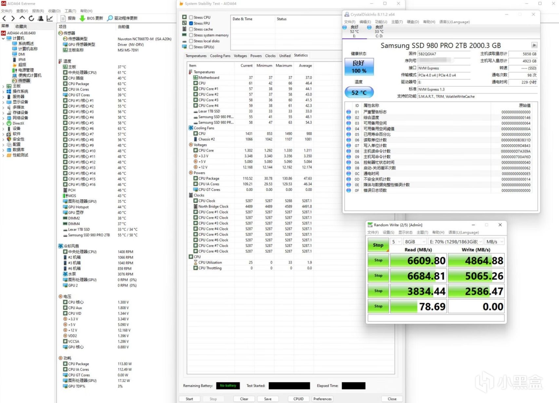
Task: Click the blue 52 °C temperature indicator
Action: pyautogui.click(x=359, y=93)
